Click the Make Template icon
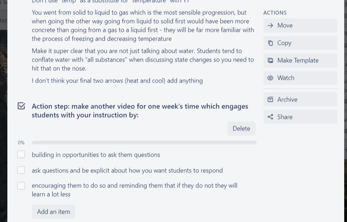The height and width of the screenshot is (222, 347). coord(270,60)
